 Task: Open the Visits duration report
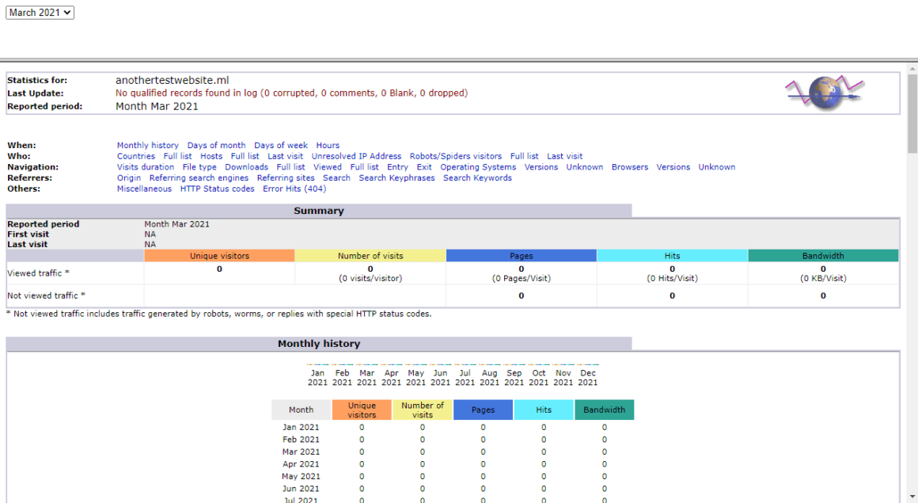(x=145, y=166)
